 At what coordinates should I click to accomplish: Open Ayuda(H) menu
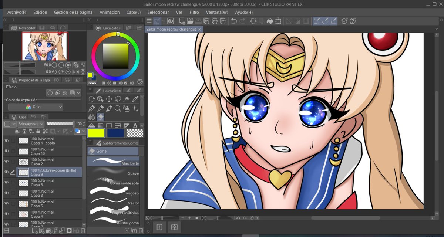[244, 12]
